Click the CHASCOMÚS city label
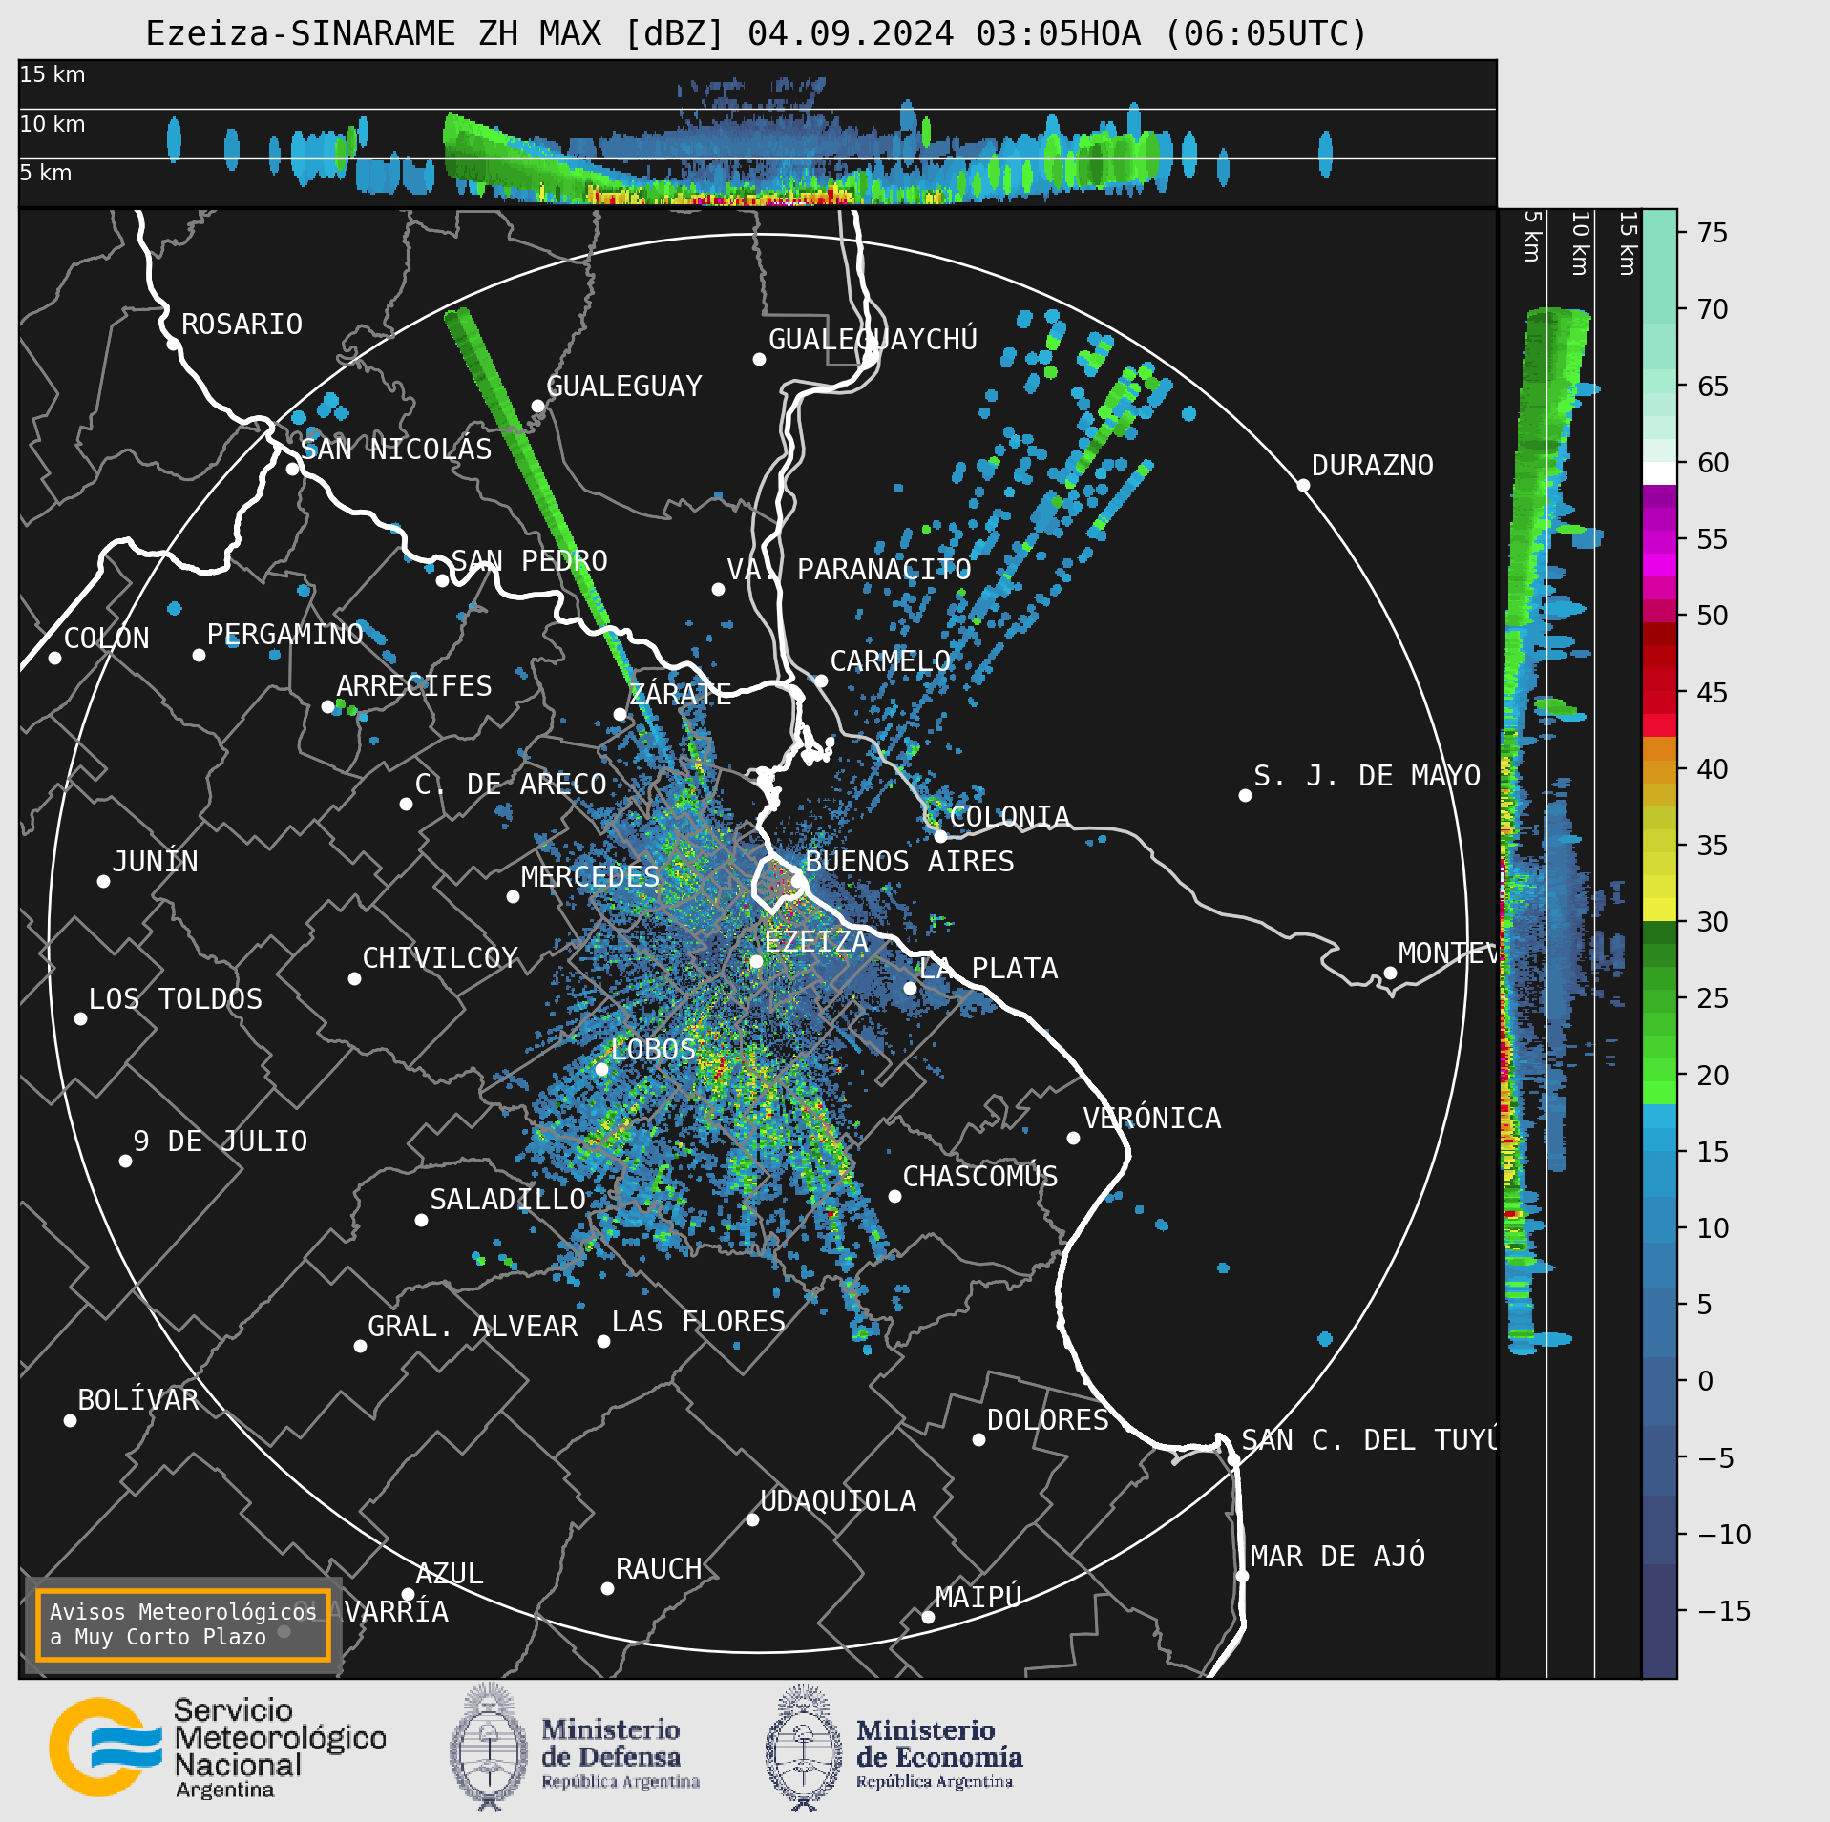 980,1177
